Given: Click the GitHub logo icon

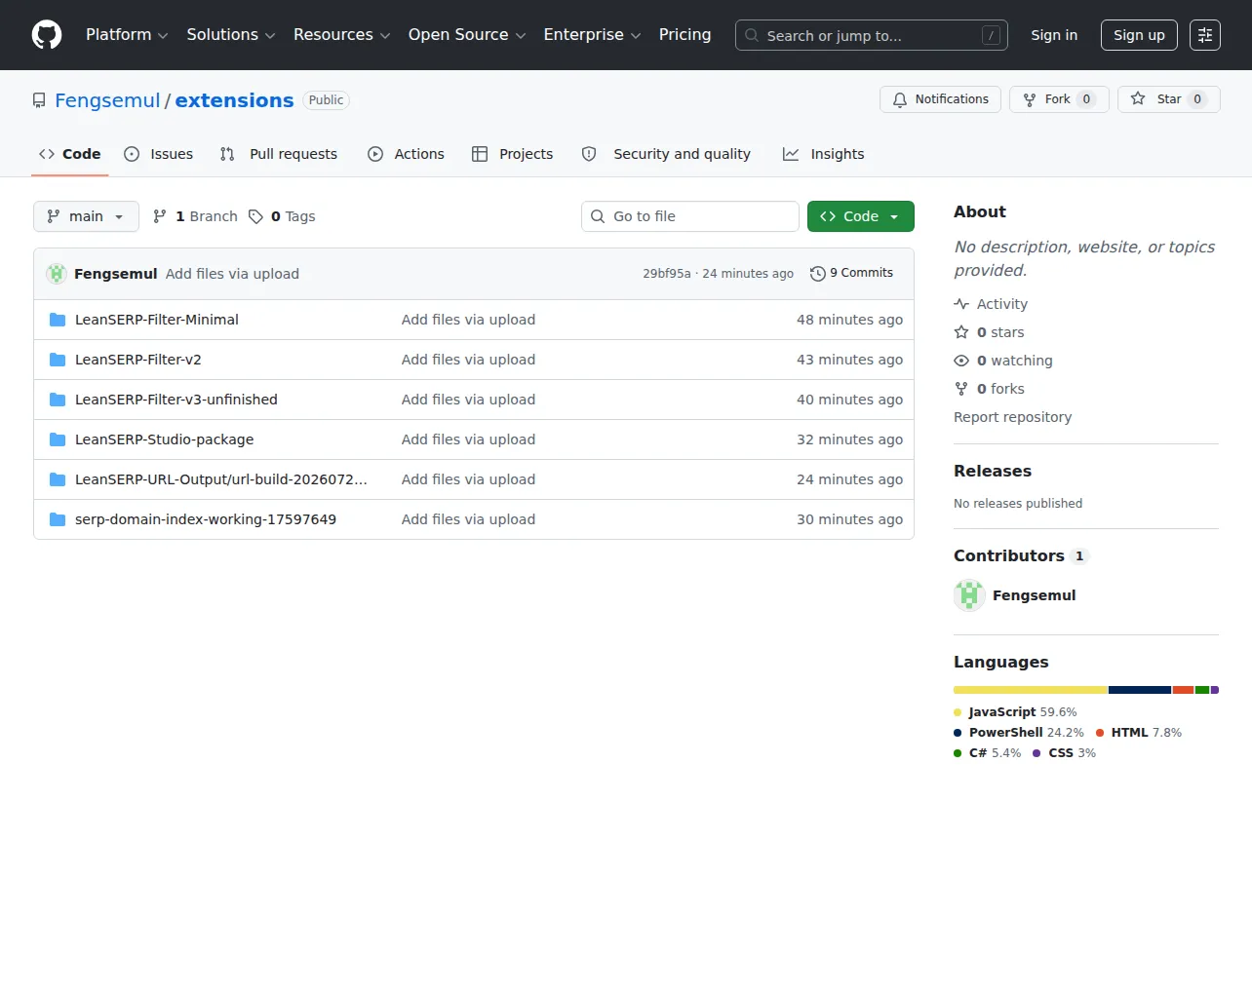Looking at the screenshot, I should [x=47, y=35].
